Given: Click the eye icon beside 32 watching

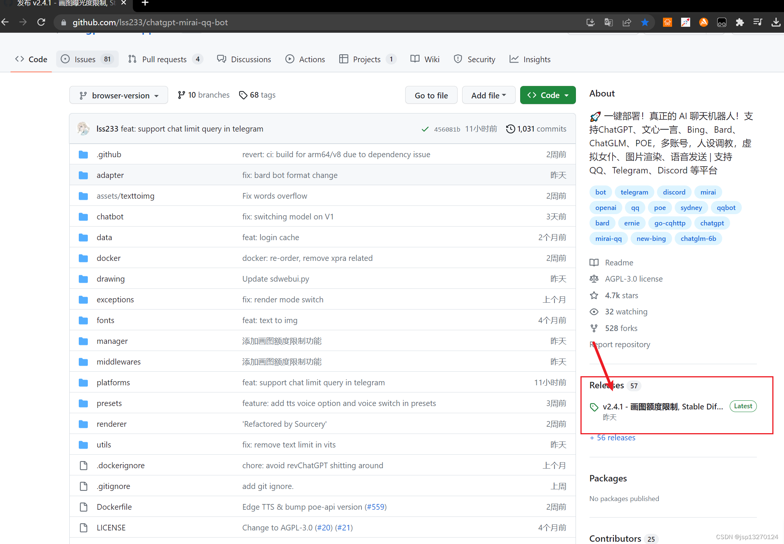Looking at the screenshot, I should point(594,312).
